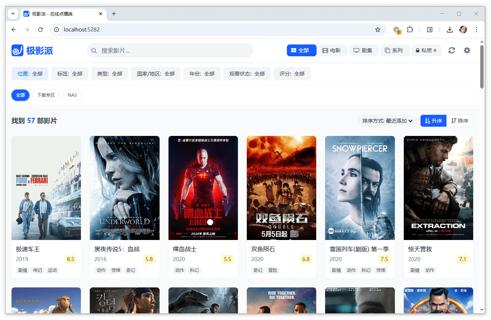Open browser downloads icon

tap(450, 30)
